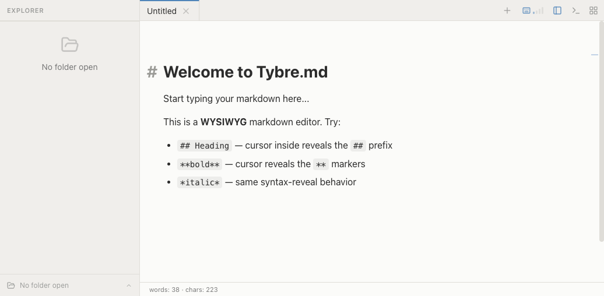Click the 'chars: 223' status entry

coord(202,290)
